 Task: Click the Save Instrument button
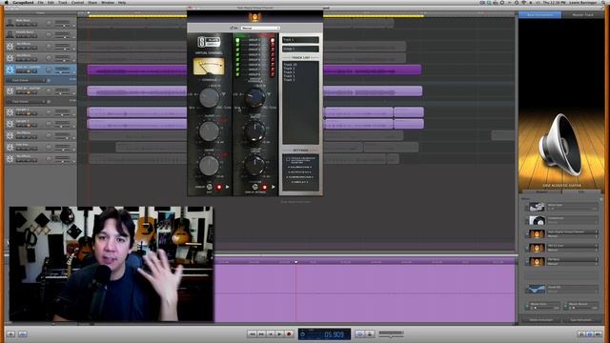pyautogui.click(x=580, y=320)
